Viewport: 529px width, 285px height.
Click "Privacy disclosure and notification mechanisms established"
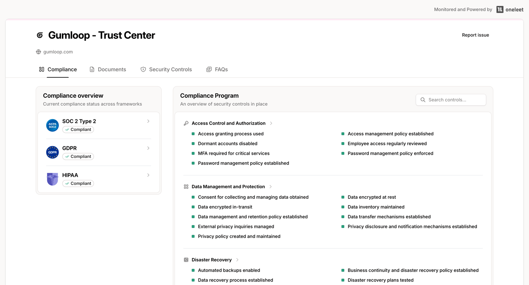[x=412, y=227]
